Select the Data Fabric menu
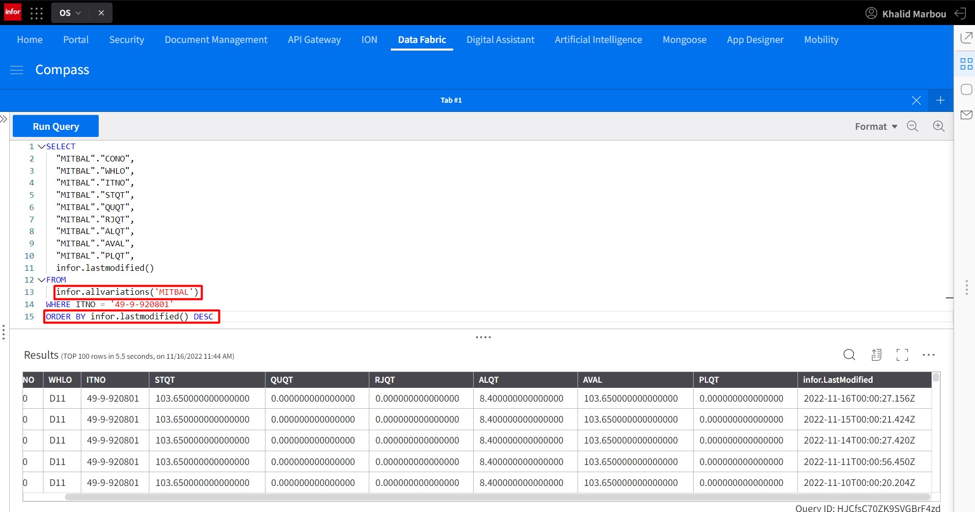975x512 pixels. (422, 40)
